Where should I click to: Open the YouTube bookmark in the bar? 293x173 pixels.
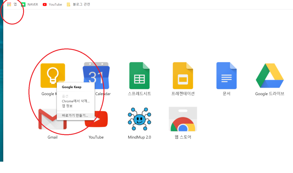tap(52, 4)
